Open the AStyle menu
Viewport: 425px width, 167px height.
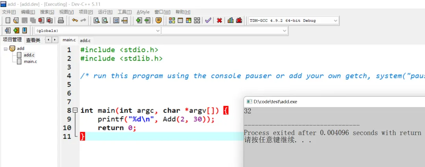(x=143, y=12)
